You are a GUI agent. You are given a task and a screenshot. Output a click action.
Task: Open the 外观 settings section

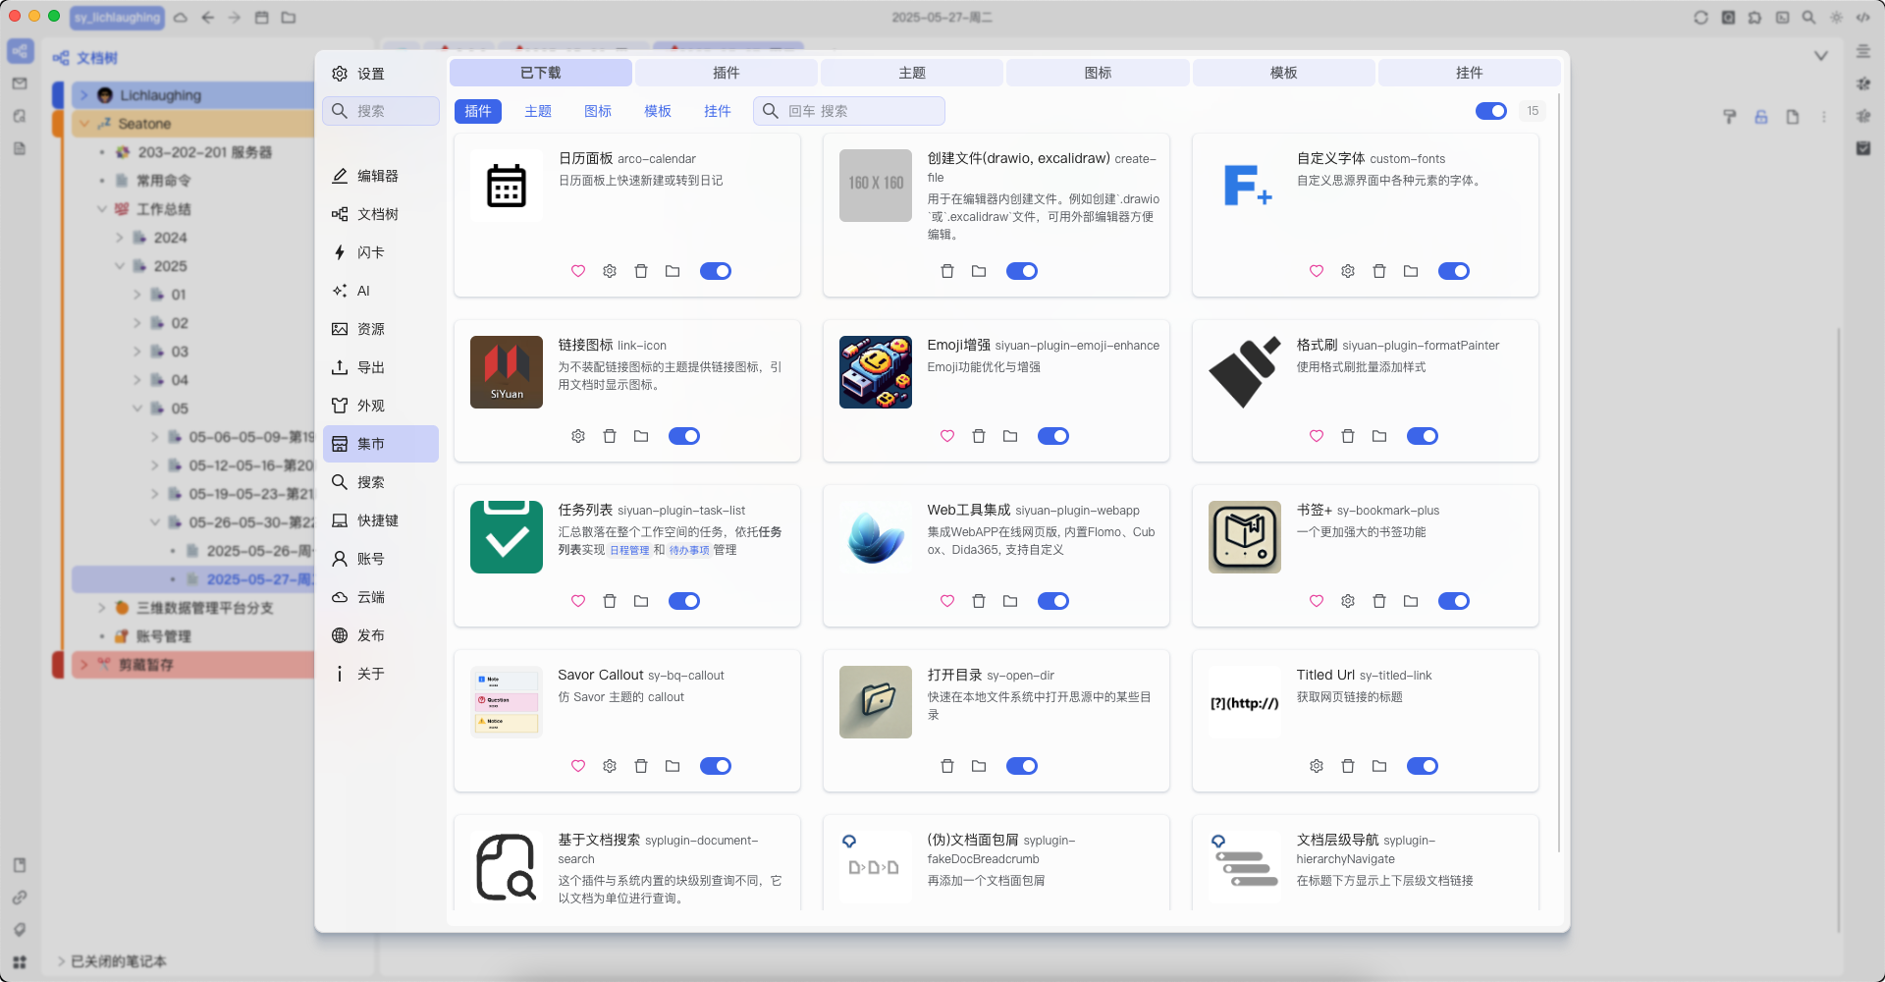point(381,406)
